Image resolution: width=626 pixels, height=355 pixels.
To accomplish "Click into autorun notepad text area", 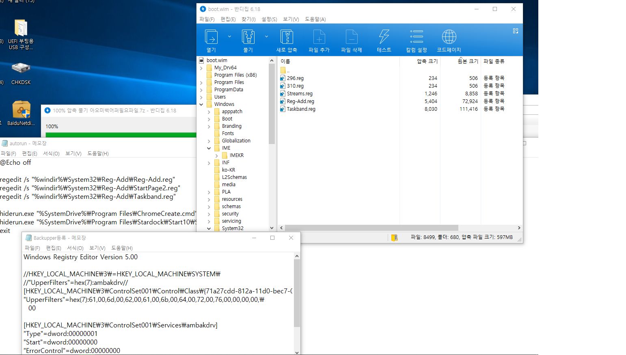I will point(98,195).
